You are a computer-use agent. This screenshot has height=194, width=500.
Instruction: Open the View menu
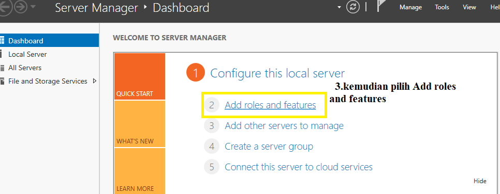pos(469,7)
